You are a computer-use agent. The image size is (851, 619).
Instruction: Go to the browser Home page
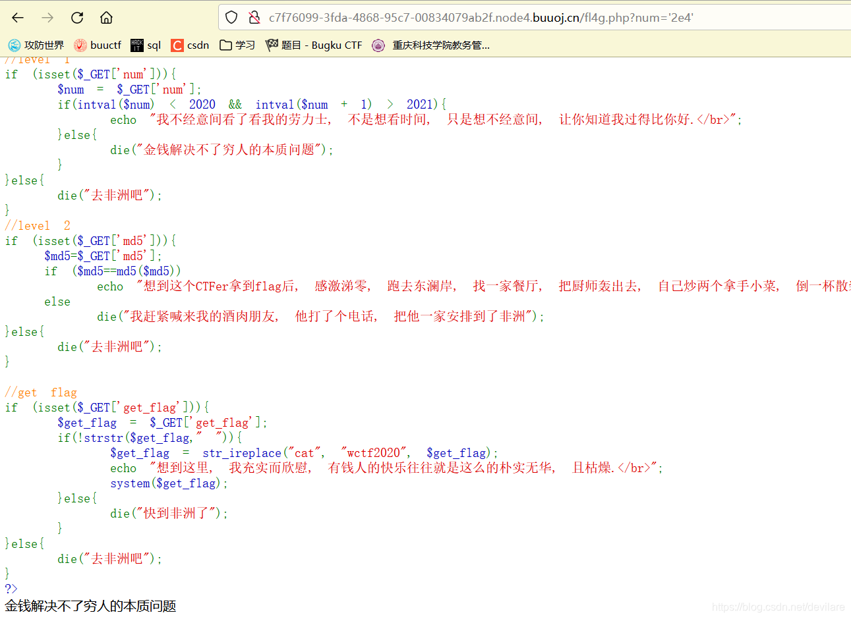tap(106, 18)
